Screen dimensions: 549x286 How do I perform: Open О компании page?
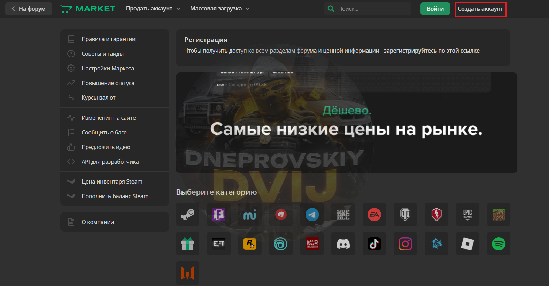(x=115, y=222)
